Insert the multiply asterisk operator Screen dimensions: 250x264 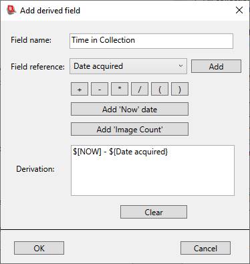[120, 89]
